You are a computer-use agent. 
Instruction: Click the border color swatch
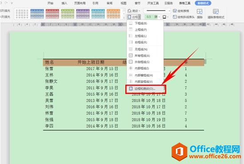pos(164,17)
